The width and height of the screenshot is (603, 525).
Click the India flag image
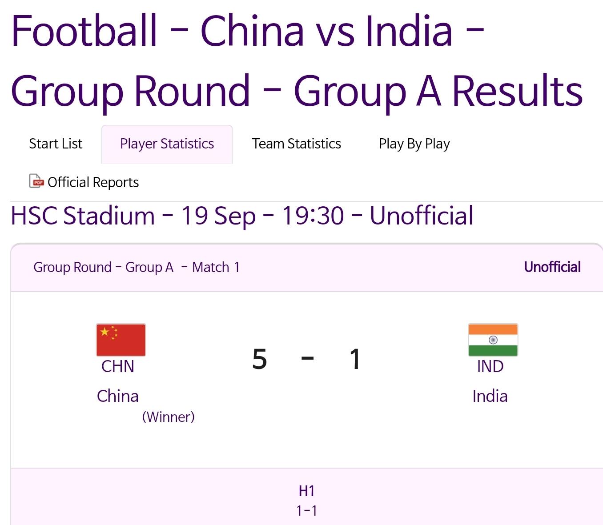[493, 340]
